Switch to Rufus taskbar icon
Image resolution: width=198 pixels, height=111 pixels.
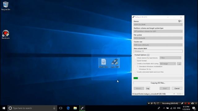pyautogui.click(x=82, y=108)
